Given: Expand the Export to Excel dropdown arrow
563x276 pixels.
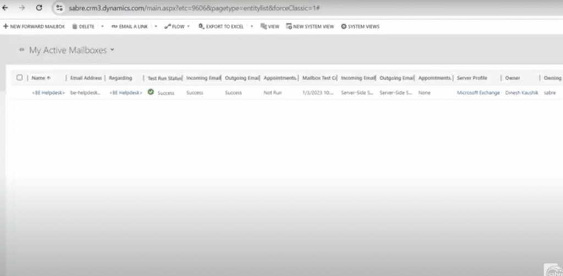Looking at the screenshot, I should (x=252, y=26).
